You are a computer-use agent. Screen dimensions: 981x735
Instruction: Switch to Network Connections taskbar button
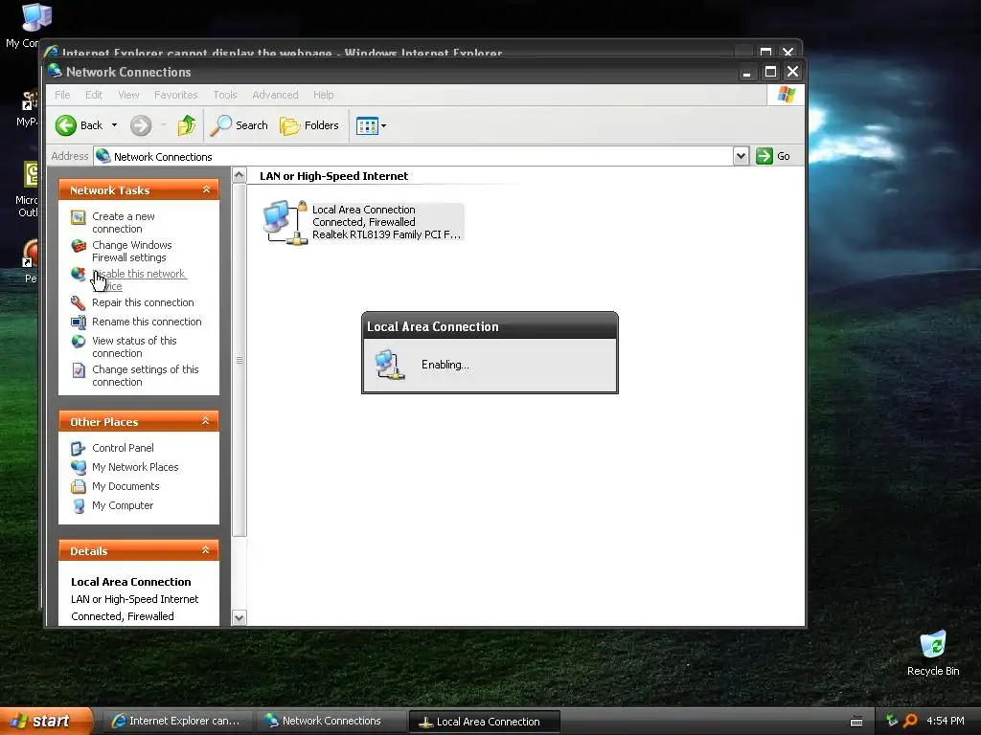pos(331,721)
